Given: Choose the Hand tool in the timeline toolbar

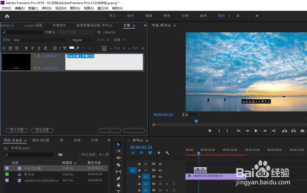Looking at the screenshot, I should coord(119,185).
